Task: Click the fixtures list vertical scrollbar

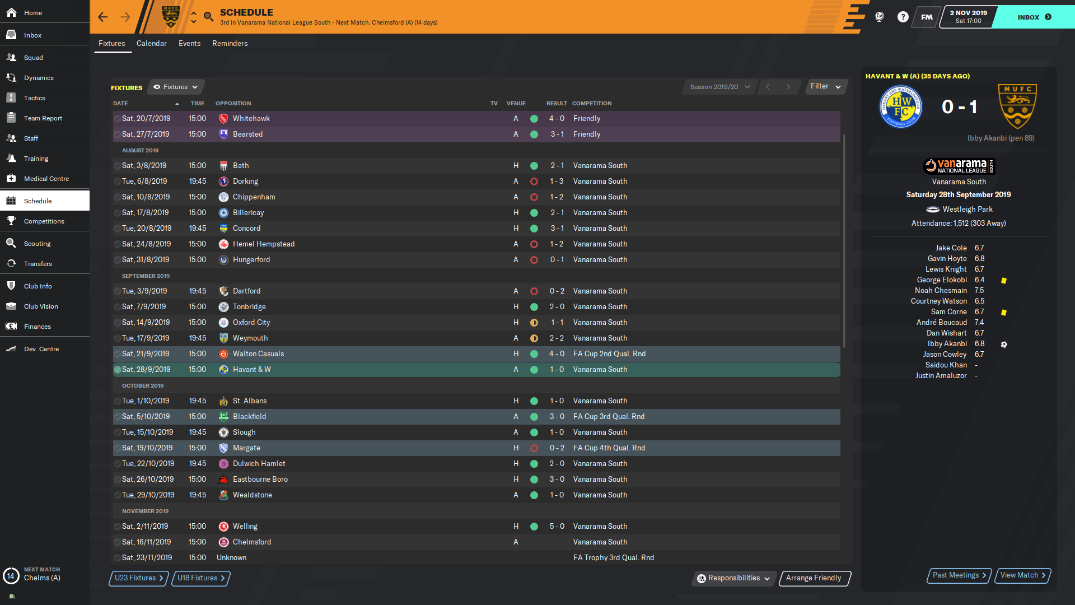Action: (844, 241)
